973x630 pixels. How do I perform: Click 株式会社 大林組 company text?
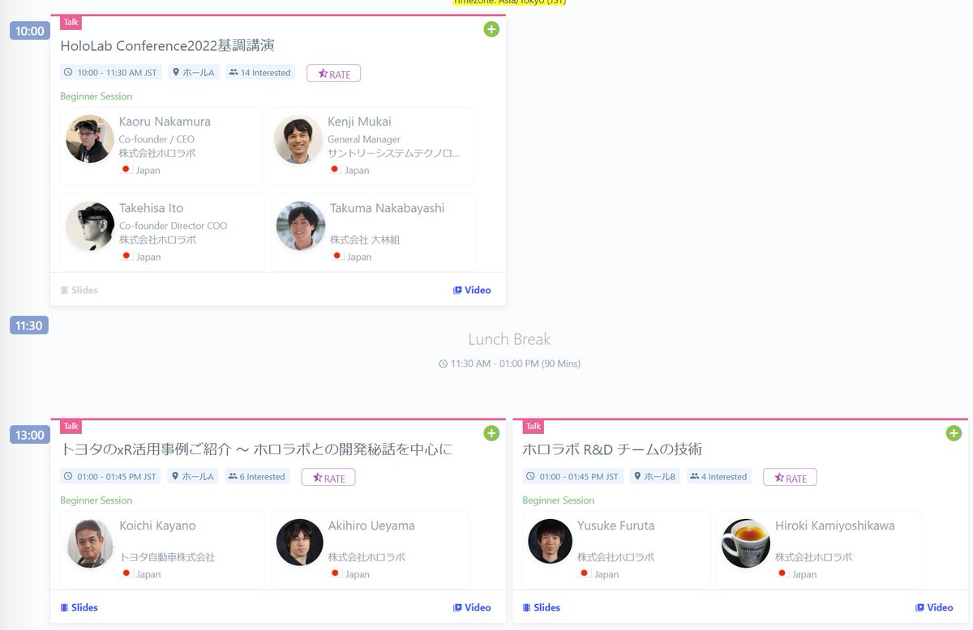tap(365, 240)
